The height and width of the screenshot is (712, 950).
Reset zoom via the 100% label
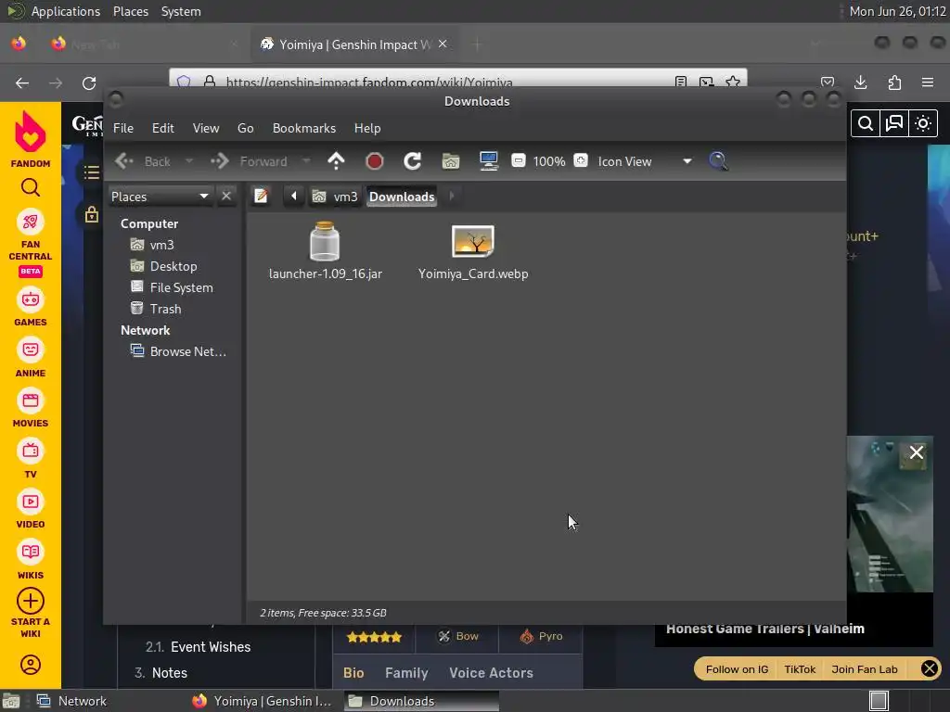[x=549, y=161]
